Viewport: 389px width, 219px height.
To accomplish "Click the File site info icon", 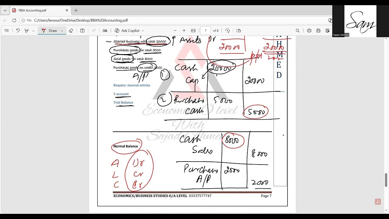I will pos(27,20).
